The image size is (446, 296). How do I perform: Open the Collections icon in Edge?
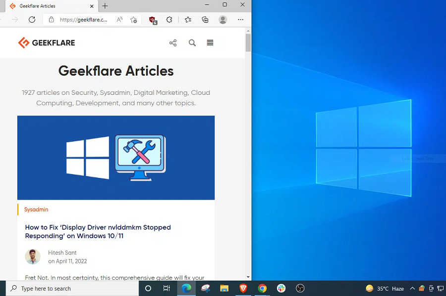pyautogui.click(x=205, y=20)
